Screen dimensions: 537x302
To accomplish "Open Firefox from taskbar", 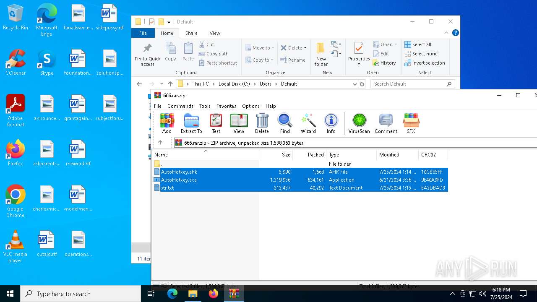I will click(x=214, y=294).
